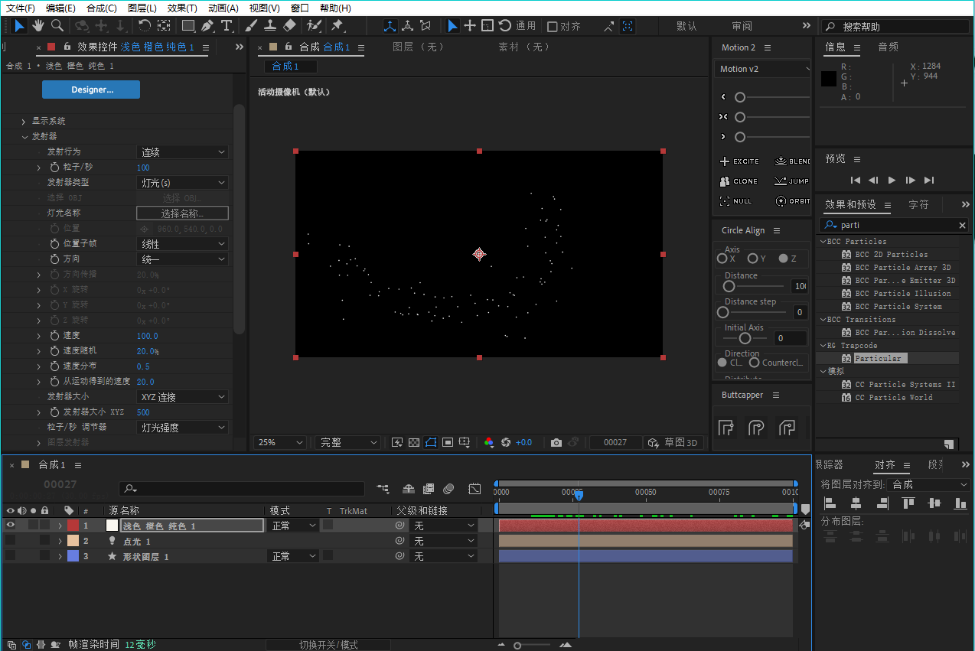This screenshot has width=975, height=651.
Task: Open the 图层(L) menu
Action: tap(142, 8)
